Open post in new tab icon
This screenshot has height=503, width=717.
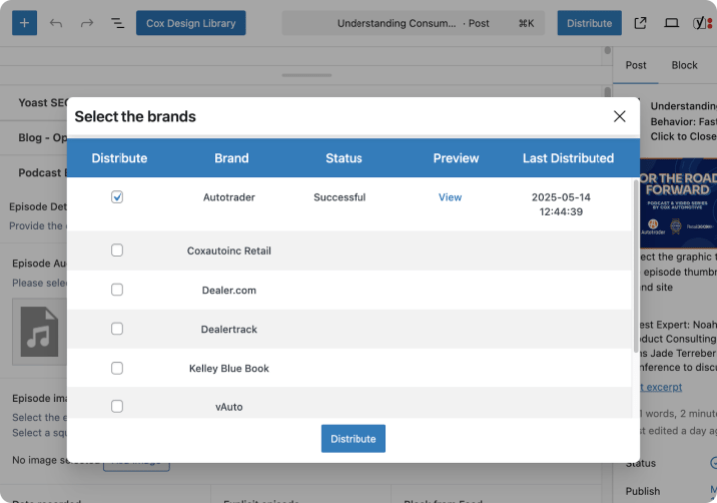(x=640, y=23)
